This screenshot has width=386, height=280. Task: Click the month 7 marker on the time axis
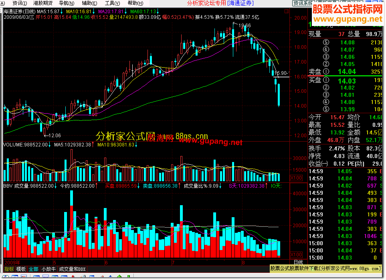(173, 262)
